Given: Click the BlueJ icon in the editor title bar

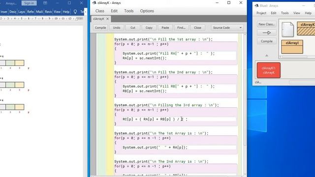Looking at the screenshot, I should point(94,3).
